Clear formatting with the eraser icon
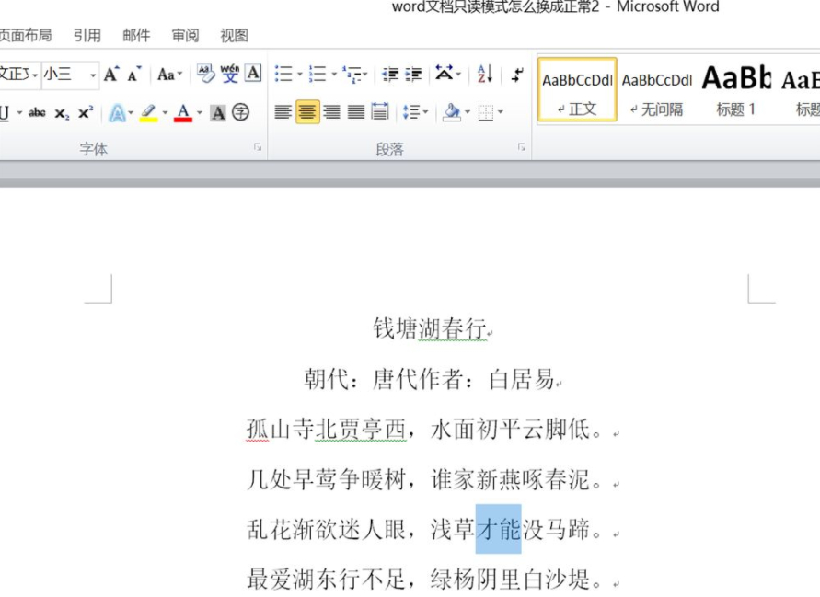The image size is (820, 597). (x=204, y=74)
